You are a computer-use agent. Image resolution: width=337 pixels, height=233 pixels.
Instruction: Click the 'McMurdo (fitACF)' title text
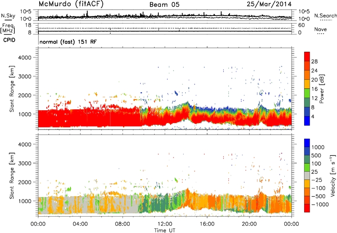pos(71,4)
